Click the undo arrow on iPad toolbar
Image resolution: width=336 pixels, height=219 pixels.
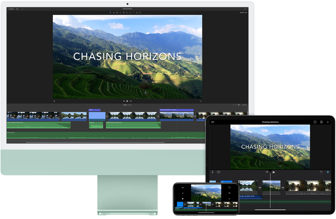pos(321,172)
